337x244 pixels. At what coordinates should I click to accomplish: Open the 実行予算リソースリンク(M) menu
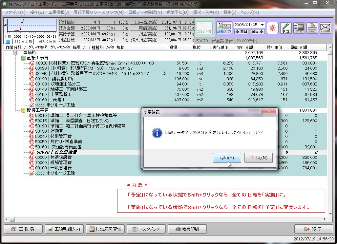(99, 12)
